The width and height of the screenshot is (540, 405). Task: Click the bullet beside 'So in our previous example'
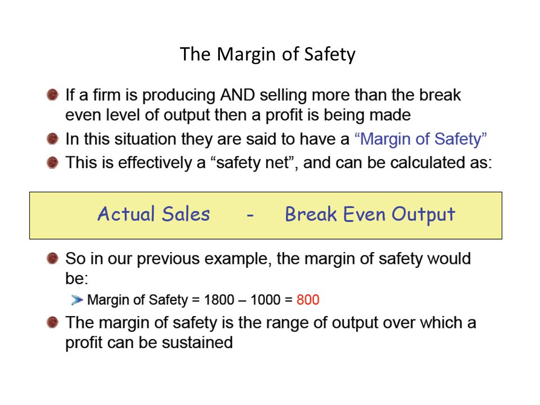(52, 258)
